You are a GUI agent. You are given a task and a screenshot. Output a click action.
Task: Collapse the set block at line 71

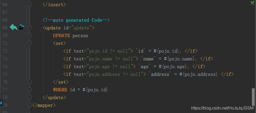[x=29, y=43]
